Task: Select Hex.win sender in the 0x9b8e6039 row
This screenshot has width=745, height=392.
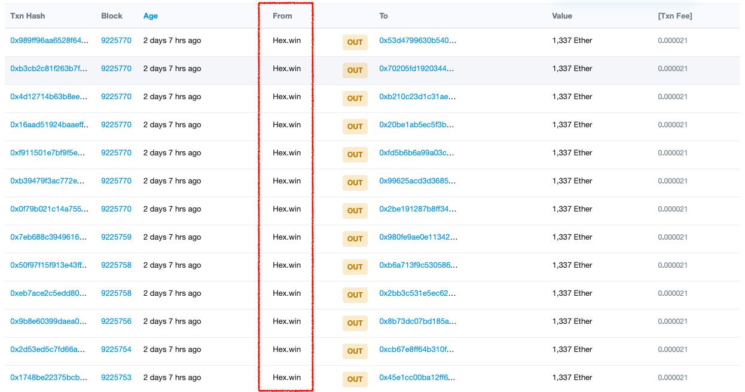Action: click(x=287, y=321)
